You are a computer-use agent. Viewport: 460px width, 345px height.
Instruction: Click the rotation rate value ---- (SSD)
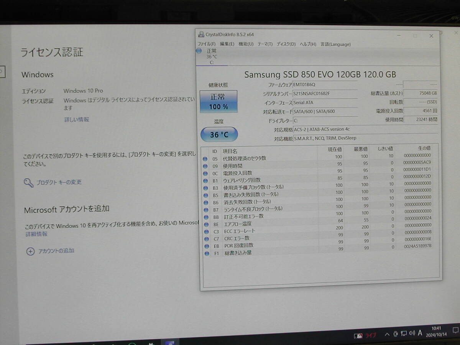click(x=421, y=102)
